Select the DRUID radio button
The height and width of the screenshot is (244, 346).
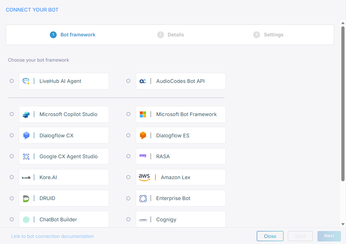tap(12, 199)
